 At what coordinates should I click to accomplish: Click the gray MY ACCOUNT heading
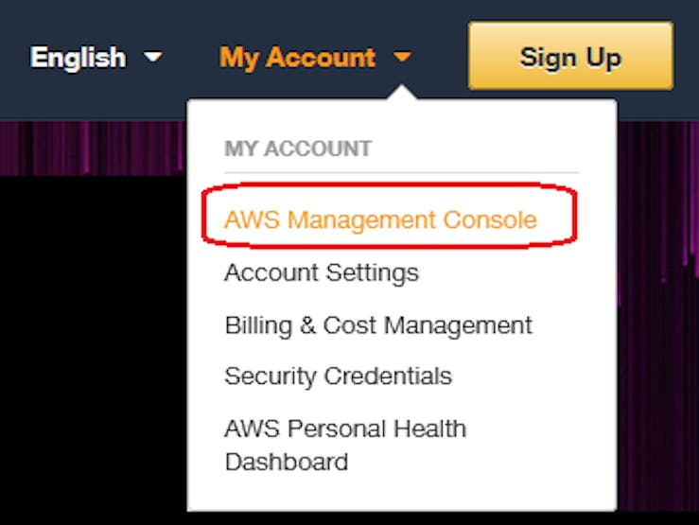pos(298,149)
